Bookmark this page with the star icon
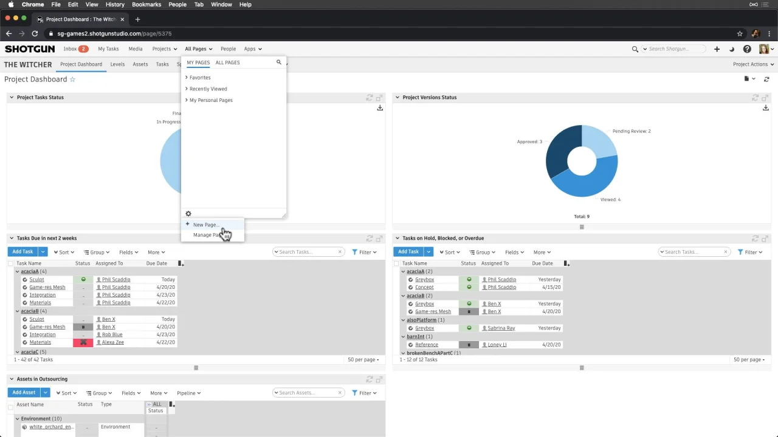778x437 pixels. pyautogui.click(x=740, y=34)
